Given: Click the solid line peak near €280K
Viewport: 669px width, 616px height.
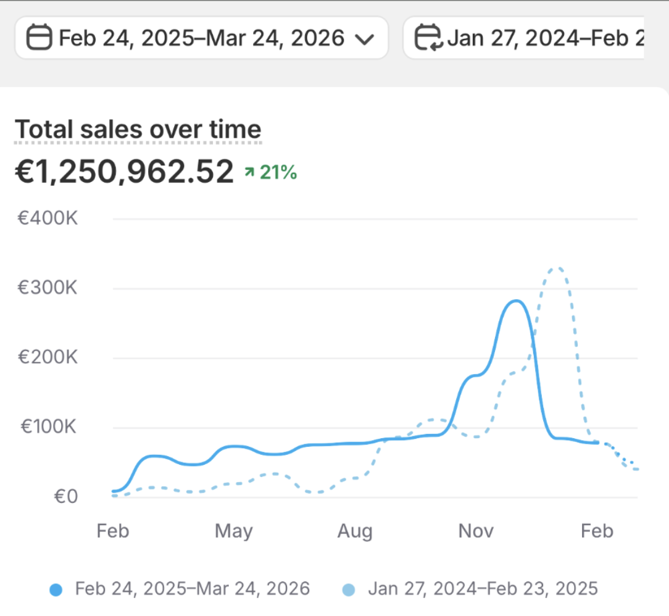Looking at the screenshot, I should point(516,301).
